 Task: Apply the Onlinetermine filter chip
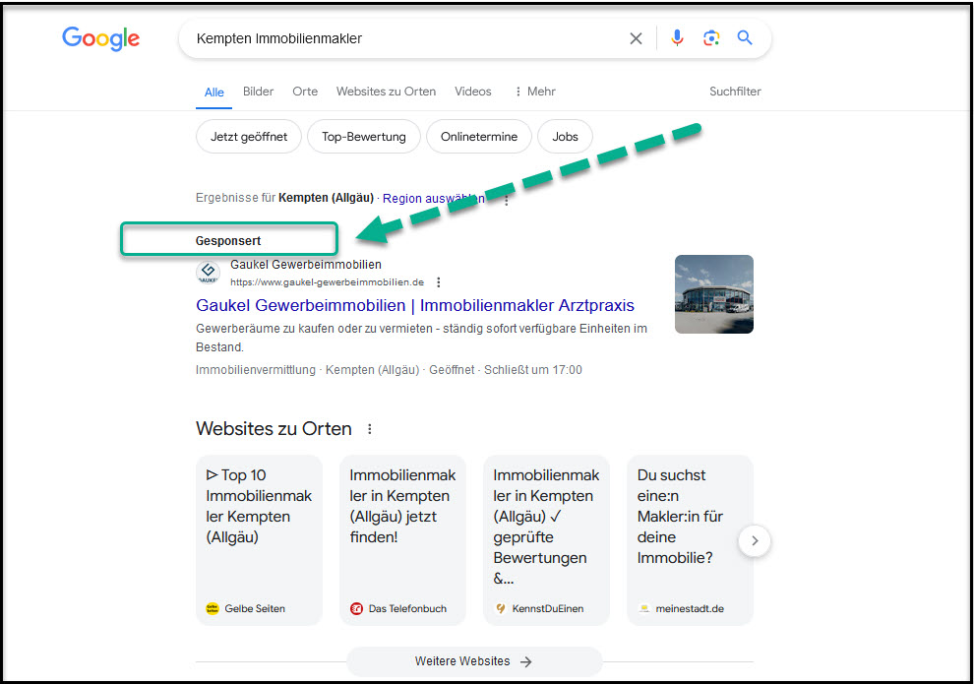(479, 137)
